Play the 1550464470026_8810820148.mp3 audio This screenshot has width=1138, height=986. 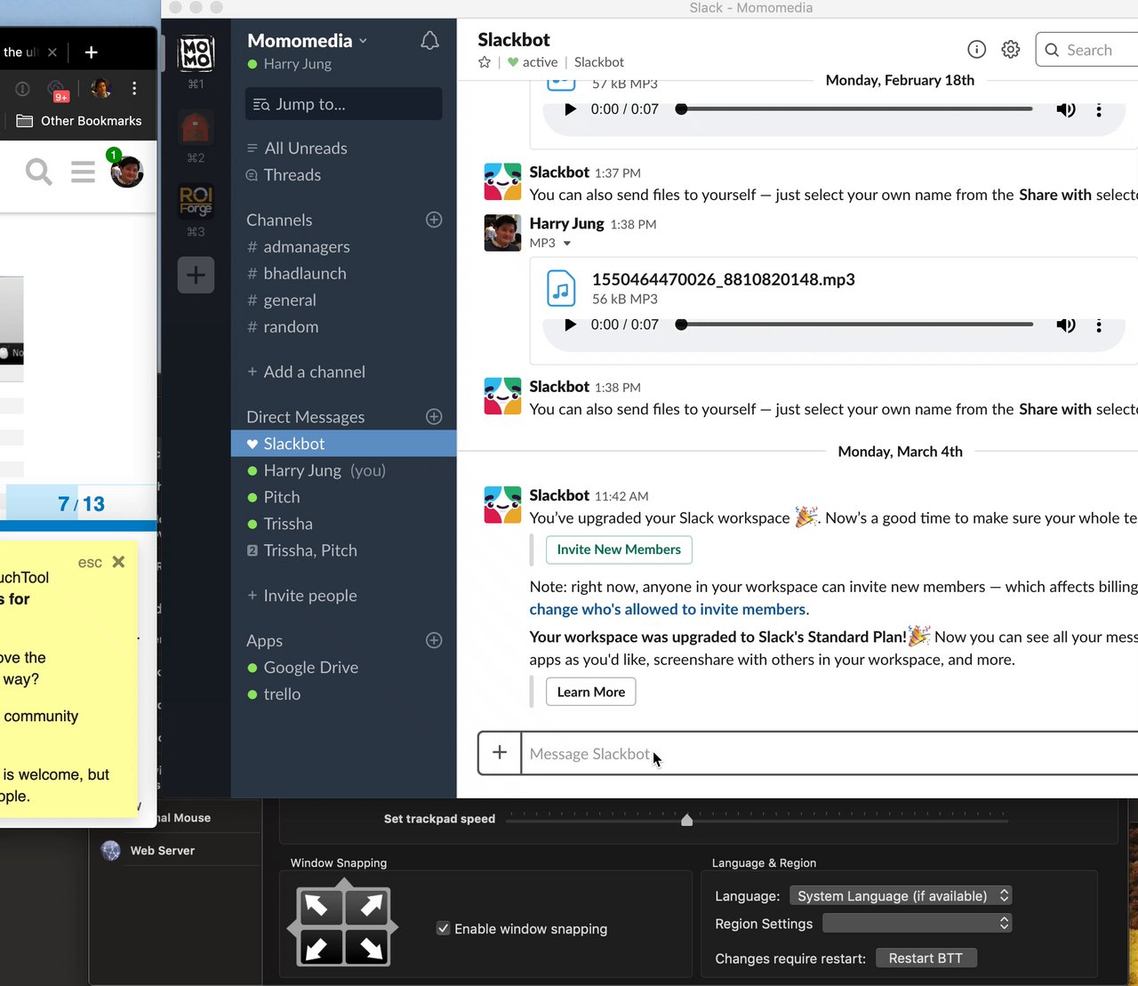[571, 325]
